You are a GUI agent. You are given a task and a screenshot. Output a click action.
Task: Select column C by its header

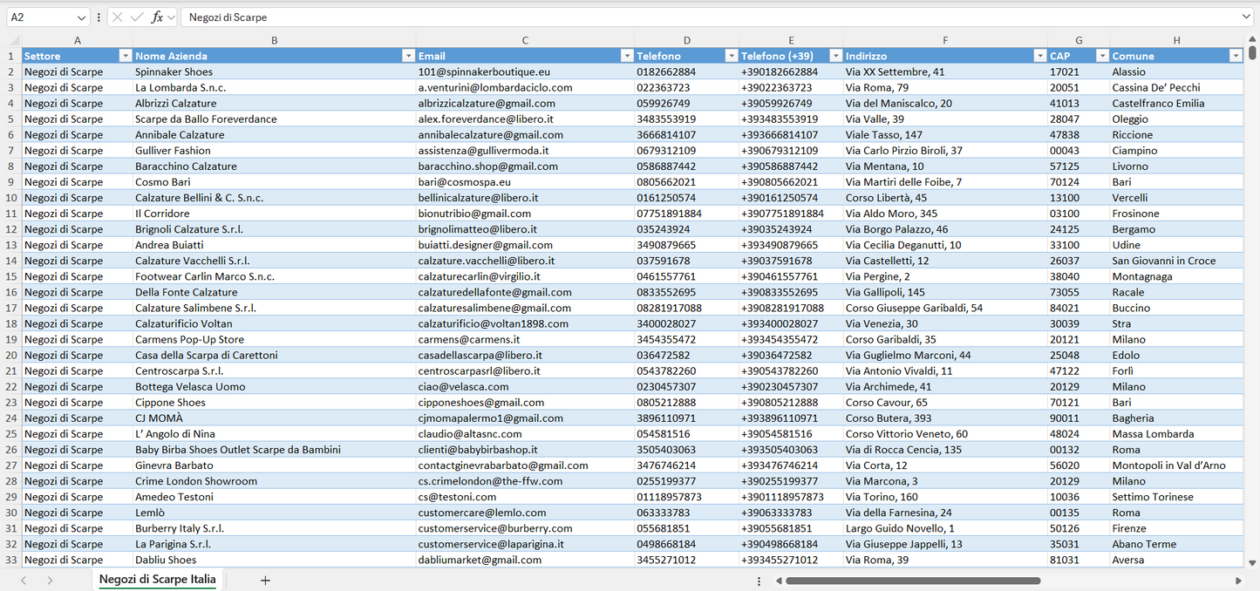tap(525, 41)
